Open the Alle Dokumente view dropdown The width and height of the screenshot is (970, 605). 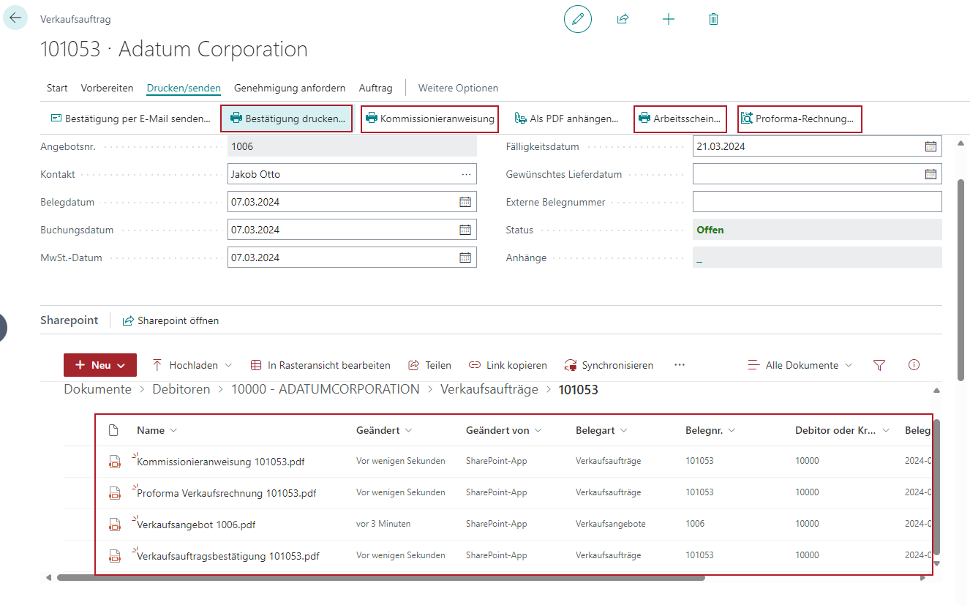(x=800, y=365)
